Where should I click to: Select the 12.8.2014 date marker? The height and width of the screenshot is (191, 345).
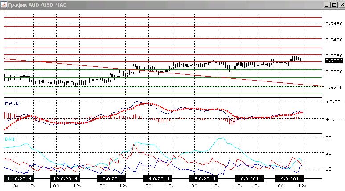coord(65,179)
